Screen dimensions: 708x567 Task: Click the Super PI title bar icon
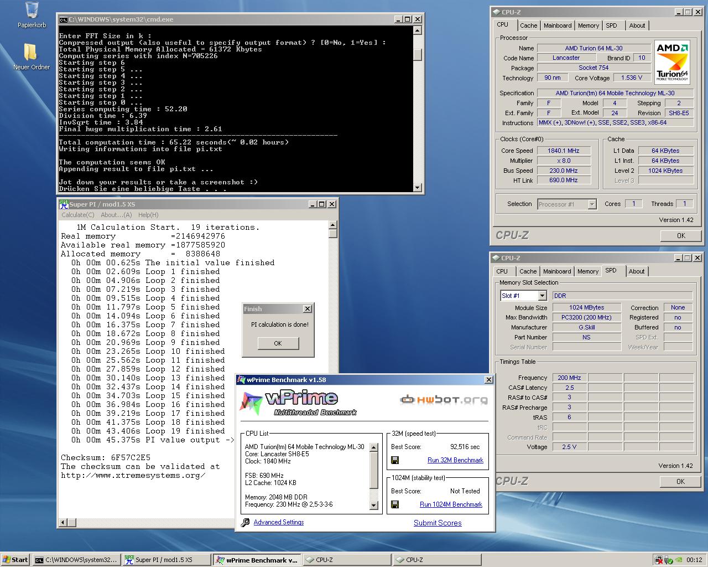[x=64, y=204]
